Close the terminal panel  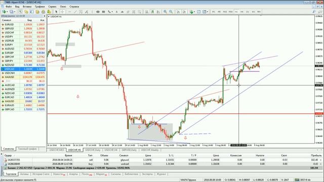(2, 154)
